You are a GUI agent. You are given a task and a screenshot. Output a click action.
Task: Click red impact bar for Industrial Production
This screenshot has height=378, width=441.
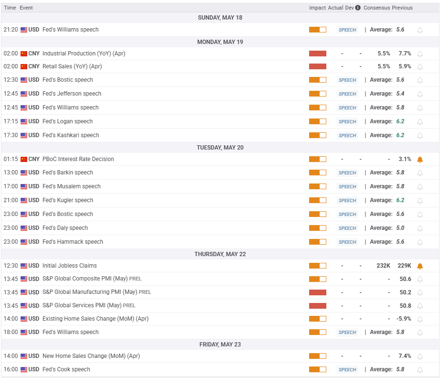pyautogui.click(x=318, y=54)
